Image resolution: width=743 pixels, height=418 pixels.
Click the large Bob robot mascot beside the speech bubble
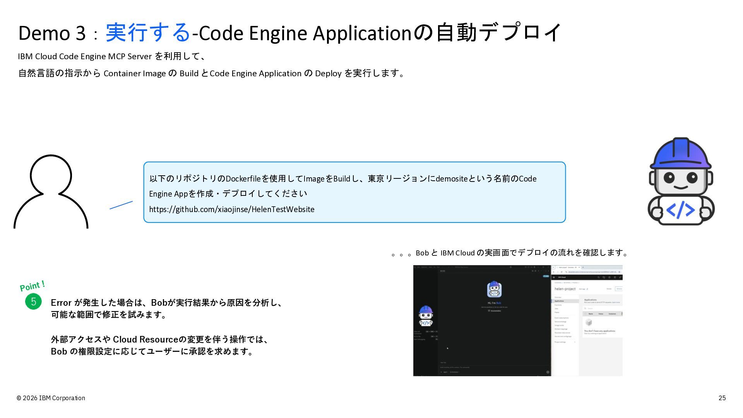pos(681,181)
